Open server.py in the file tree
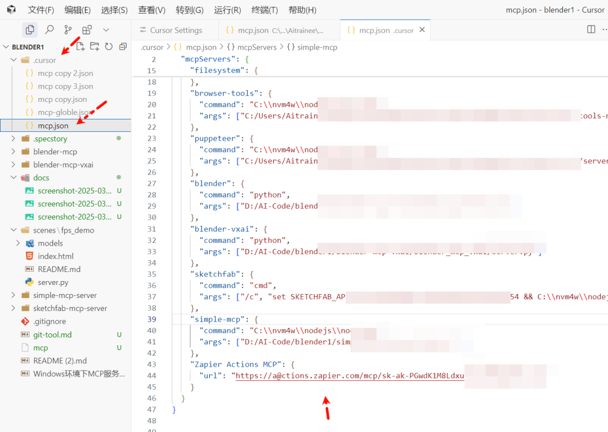608x432 pixels. (53, 282)
